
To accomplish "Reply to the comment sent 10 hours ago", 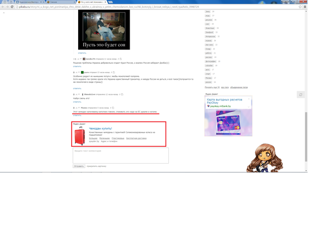I will click(x=77, y=88).
